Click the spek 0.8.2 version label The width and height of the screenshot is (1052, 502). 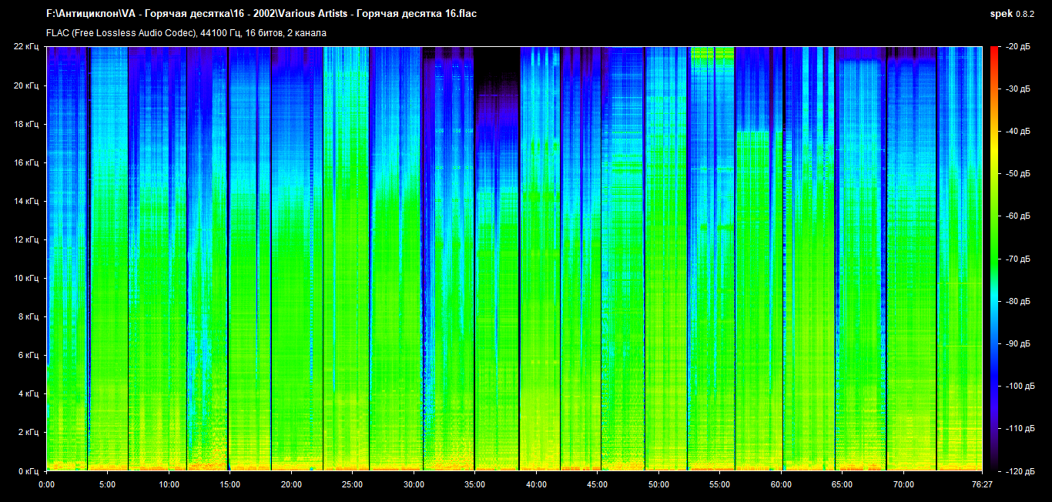coord(1013,14)
